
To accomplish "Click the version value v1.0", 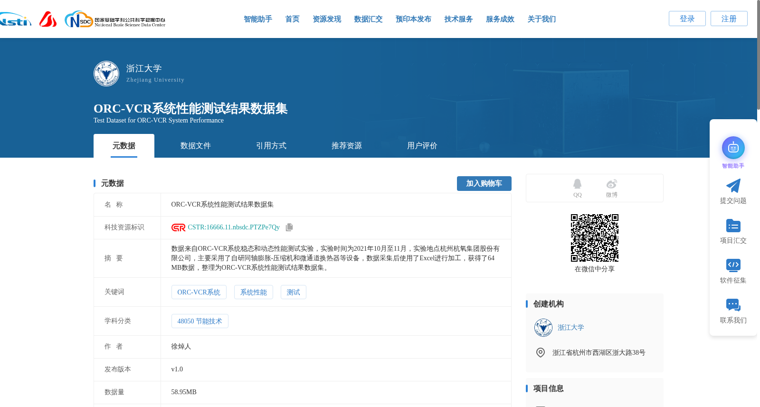I will point(177,369).
